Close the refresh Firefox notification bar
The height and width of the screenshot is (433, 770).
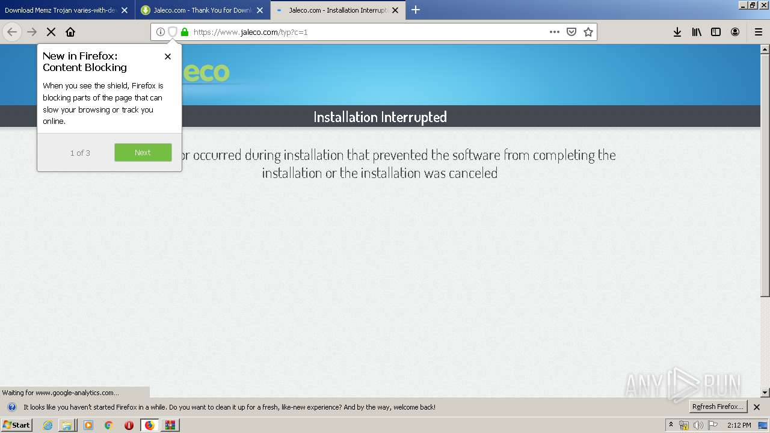click(757, 407)
